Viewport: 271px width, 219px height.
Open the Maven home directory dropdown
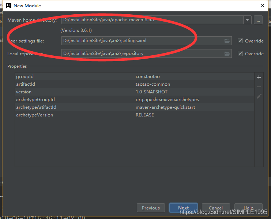click(247, 20)
